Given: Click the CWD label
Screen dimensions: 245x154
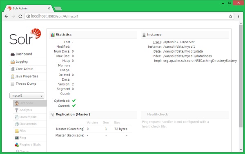Looking at the screenshot, I should point(157,42).
